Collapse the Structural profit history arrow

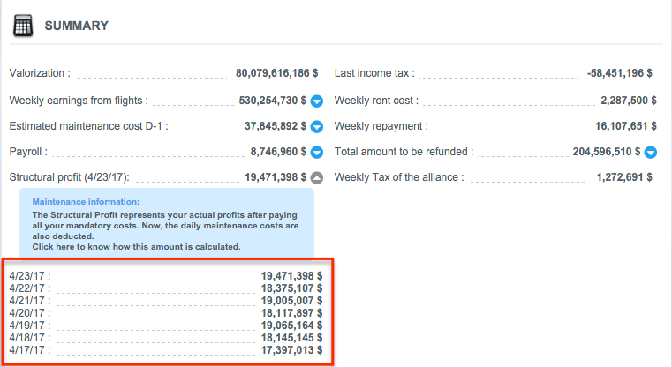pyautogui.click(x=317, y=177)
